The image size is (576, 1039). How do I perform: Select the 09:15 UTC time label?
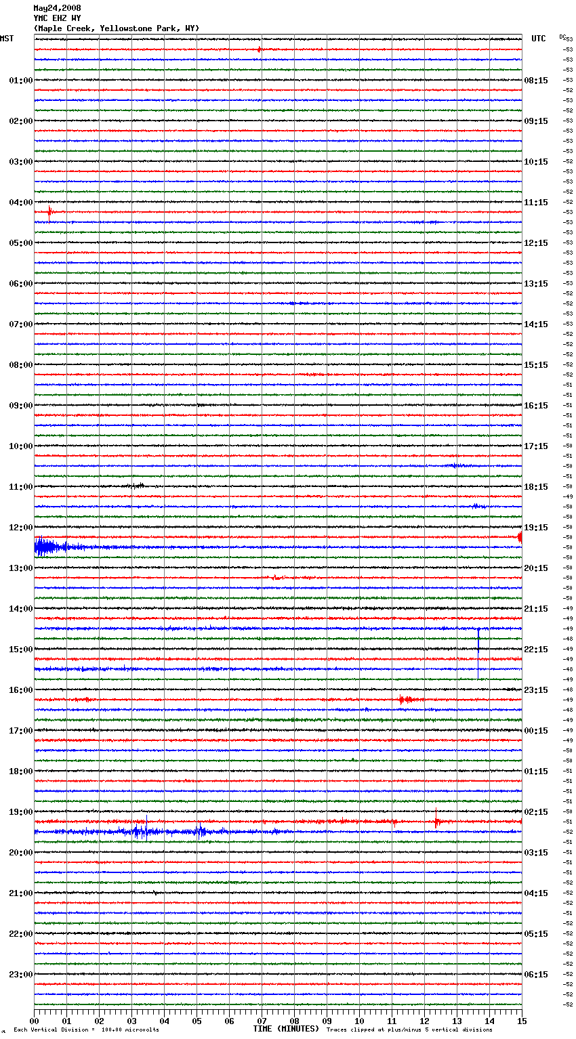536,121
